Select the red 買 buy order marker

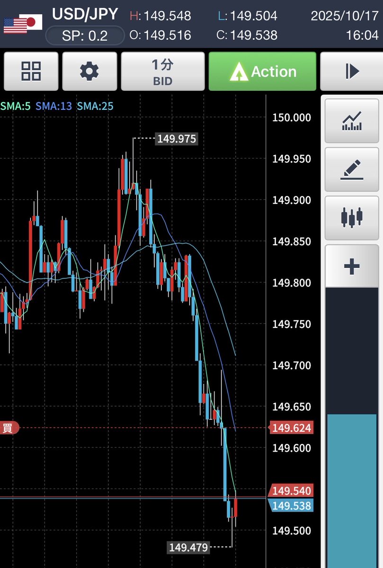point(9,428)
